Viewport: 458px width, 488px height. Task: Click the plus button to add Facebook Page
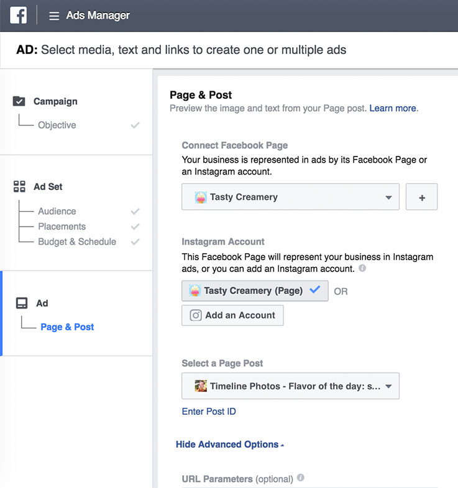point(421,197)
